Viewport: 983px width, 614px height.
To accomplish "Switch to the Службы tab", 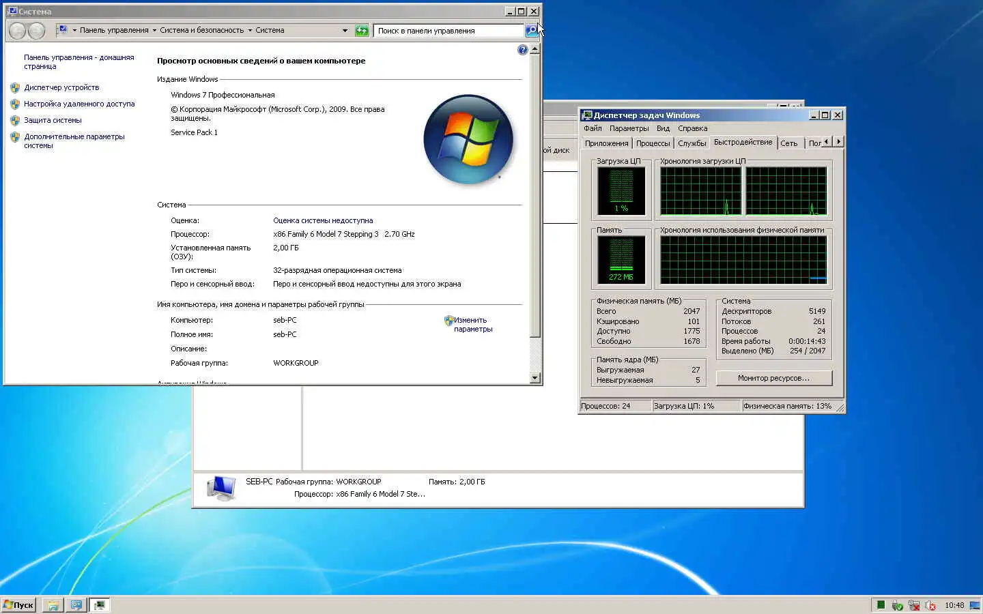I will (692, 143).
